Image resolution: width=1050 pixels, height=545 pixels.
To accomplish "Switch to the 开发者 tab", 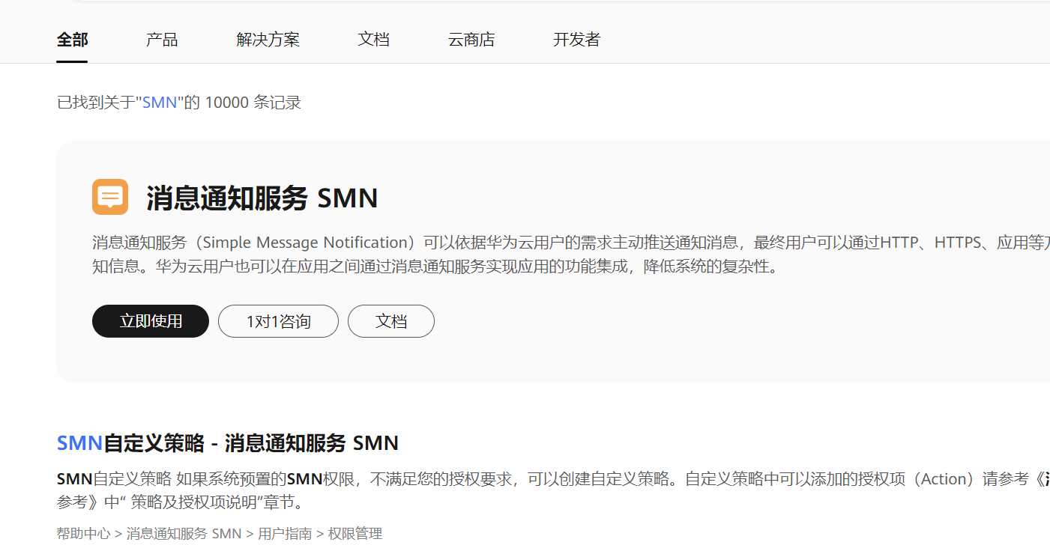I will pyautogui.click(x=576, y=40).
